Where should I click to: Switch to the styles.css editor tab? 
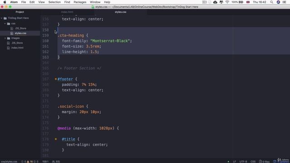pyautogui.click(x=121, y=12)
